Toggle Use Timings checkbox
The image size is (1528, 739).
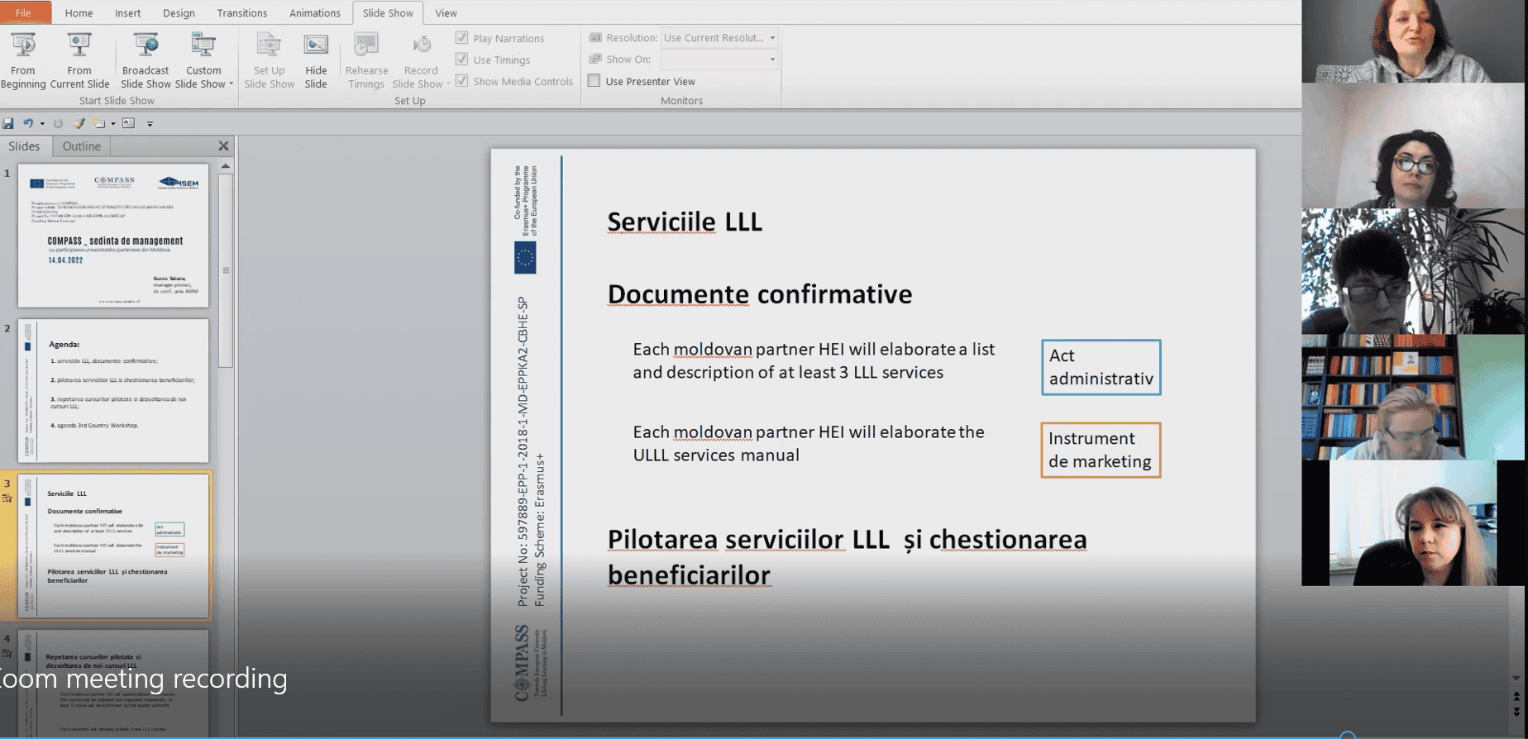pyautogui.click(x=462, y=60)
